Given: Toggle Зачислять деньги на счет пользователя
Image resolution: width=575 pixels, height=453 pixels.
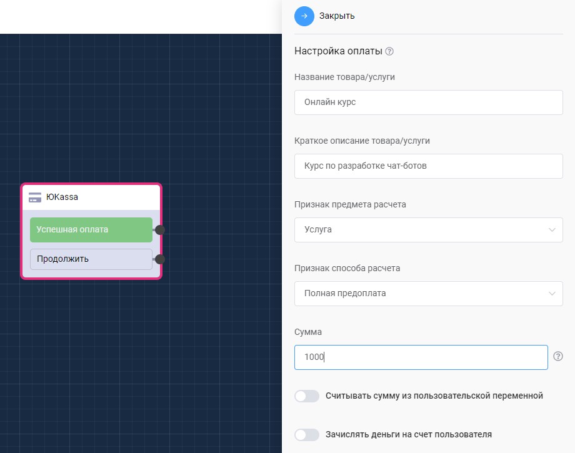Looking at the screenshot, I should point(307,435).
